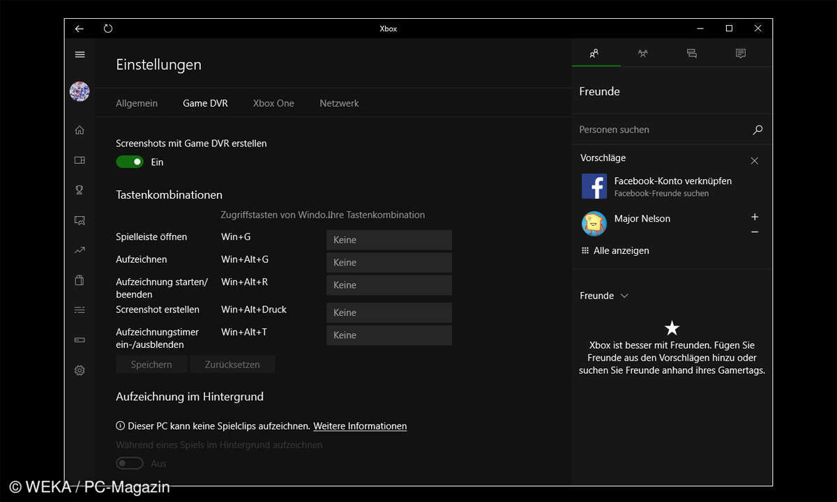Click shortcut field for Aufzeichnungstimer
Image resolution: width=837 pixels, height=502 pixels.
389,335
